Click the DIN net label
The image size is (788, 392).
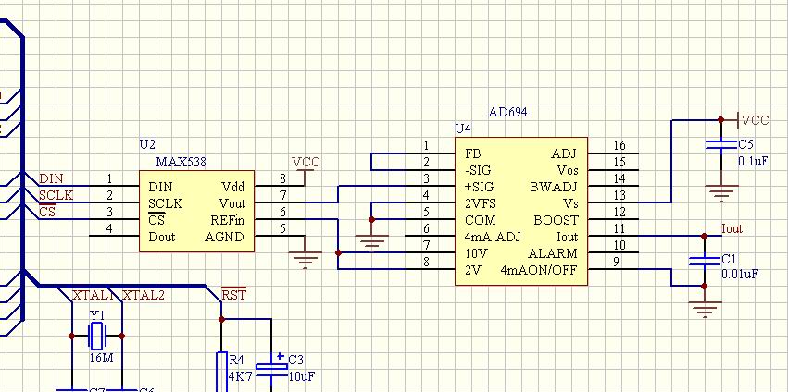tap(52, 178)
